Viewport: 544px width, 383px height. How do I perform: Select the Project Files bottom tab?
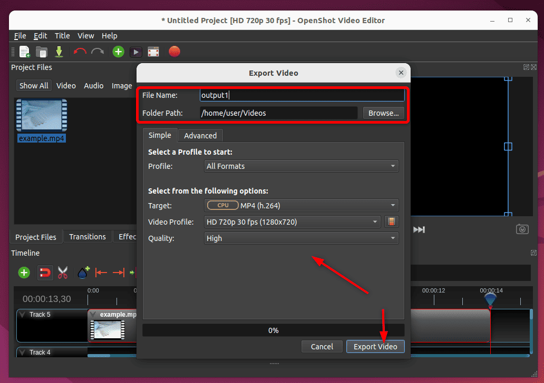click(x=36, y=237)
